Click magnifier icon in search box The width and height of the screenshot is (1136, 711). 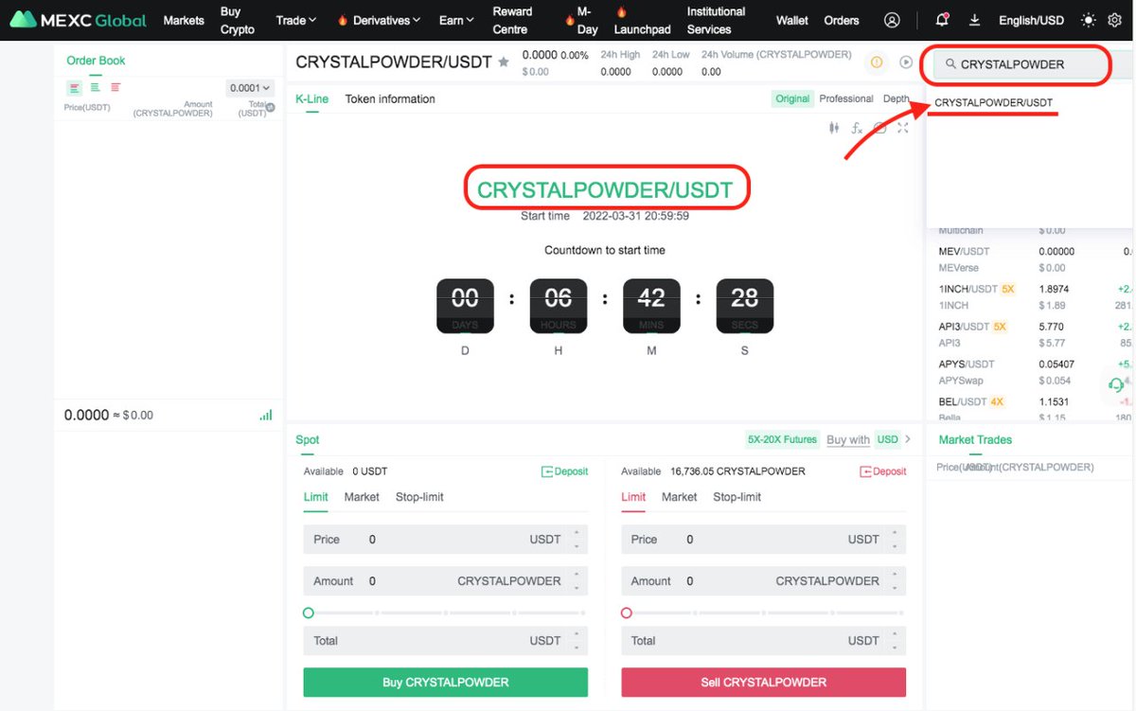(x=950, y=64)
